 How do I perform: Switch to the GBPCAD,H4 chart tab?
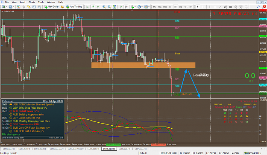pyautogui.click(x=141, y=149)
